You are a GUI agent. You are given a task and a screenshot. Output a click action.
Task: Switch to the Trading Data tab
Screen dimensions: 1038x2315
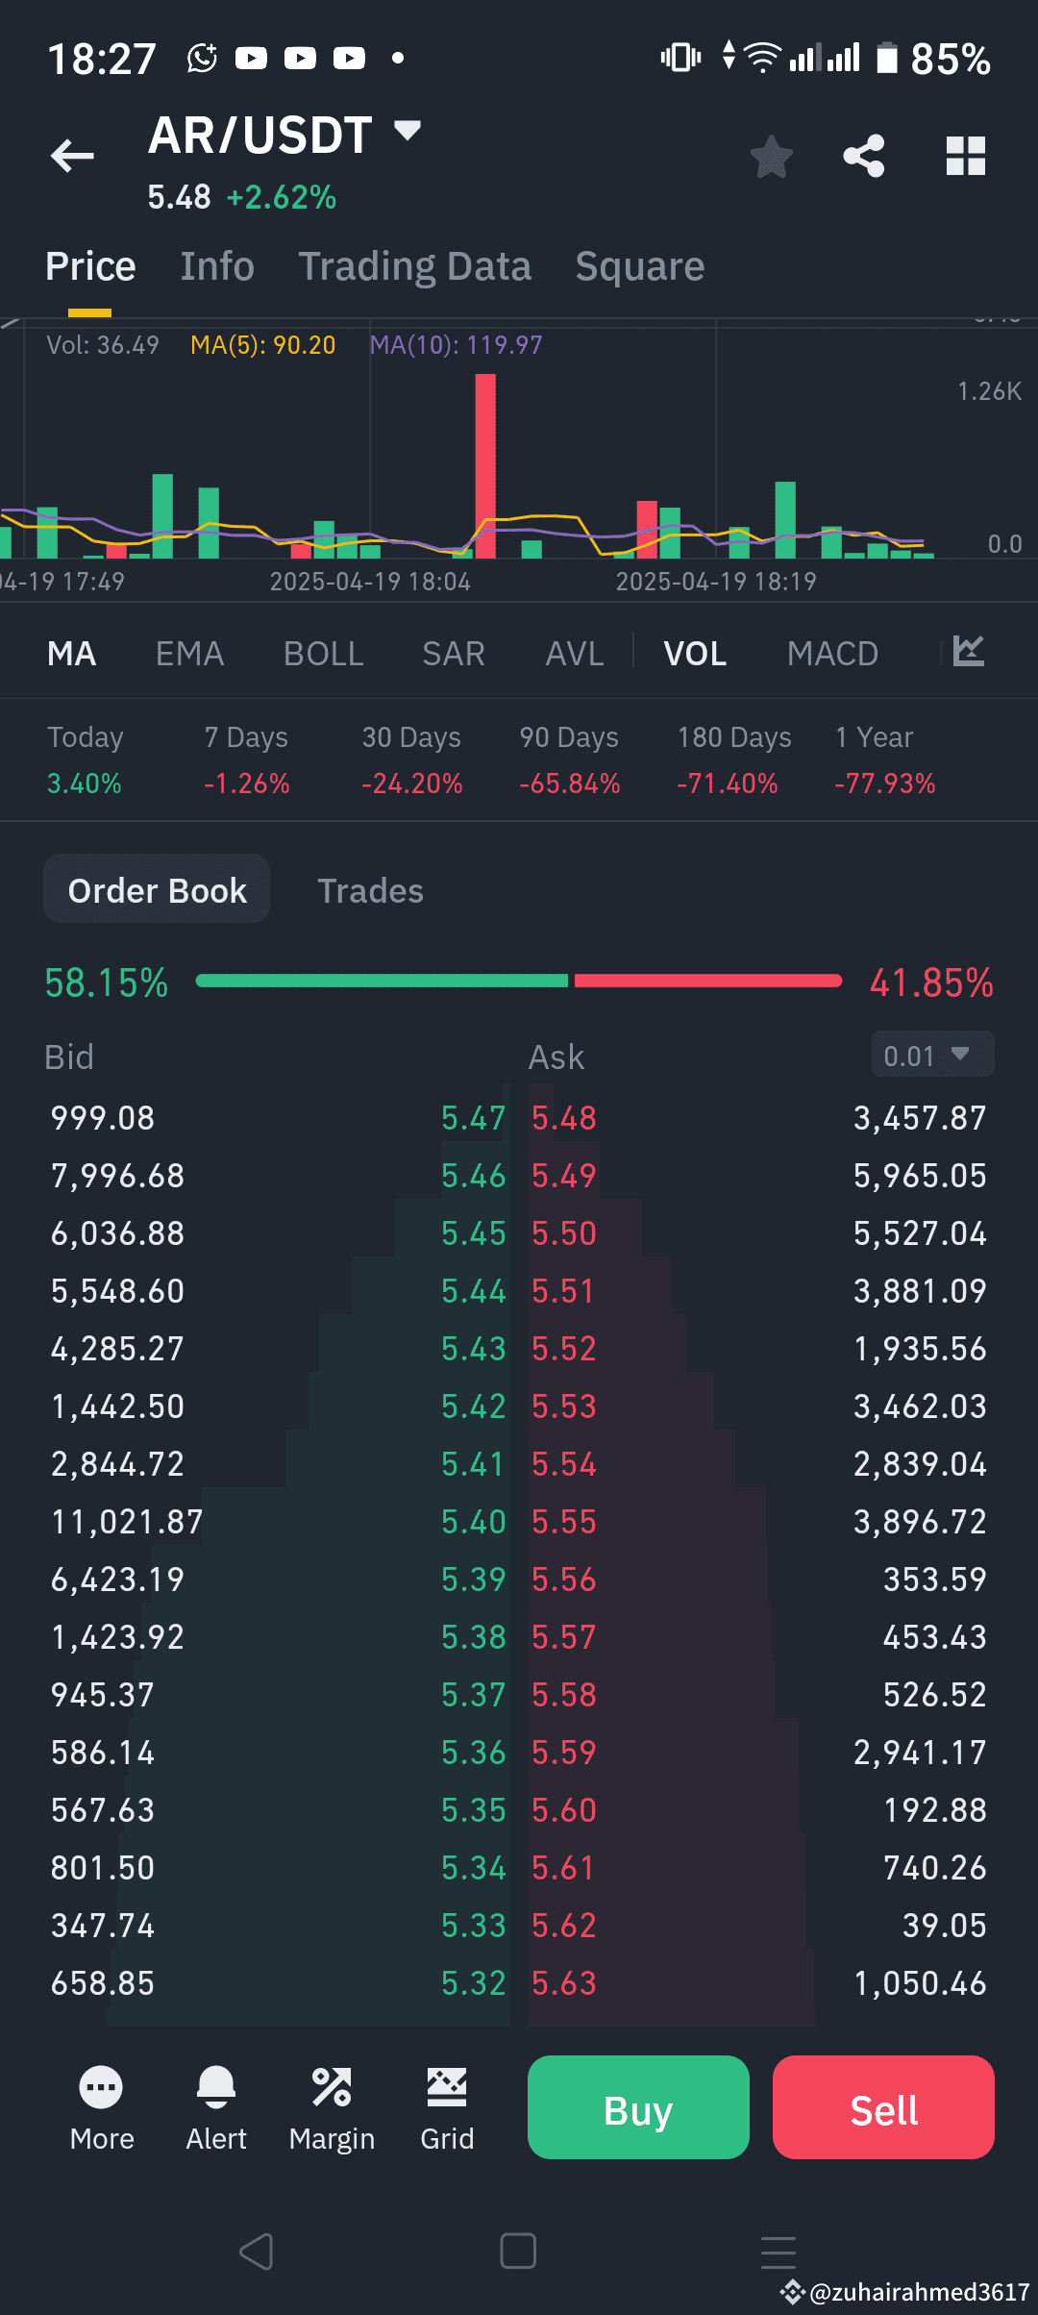[x=414, y=265]
